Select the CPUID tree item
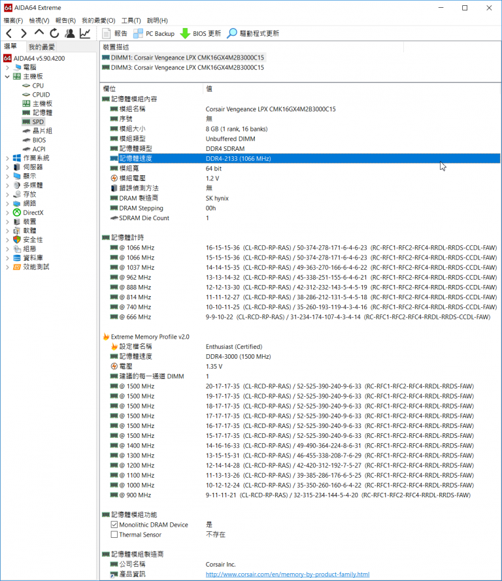 click(41, 95)
